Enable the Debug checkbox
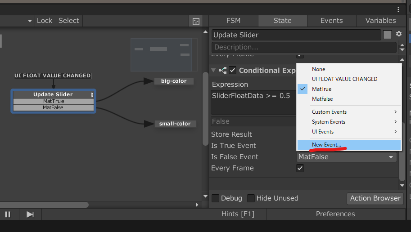 tap(216, 198)
